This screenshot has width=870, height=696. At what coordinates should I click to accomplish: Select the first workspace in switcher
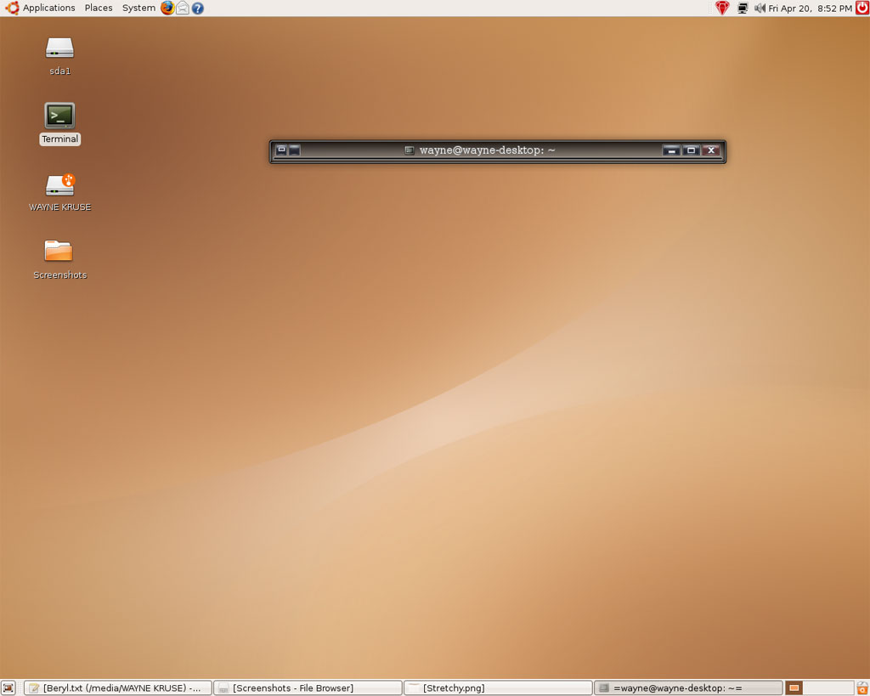pyautogui.click(x=794, y=688)
